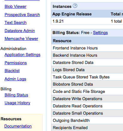Click the billing Settings link
This screenshot has height=131, width=123.
[x=100, y=33]
